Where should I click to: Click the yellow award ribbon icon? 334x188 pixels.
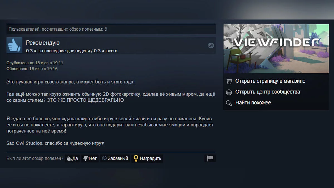click(x=136, y=158)
